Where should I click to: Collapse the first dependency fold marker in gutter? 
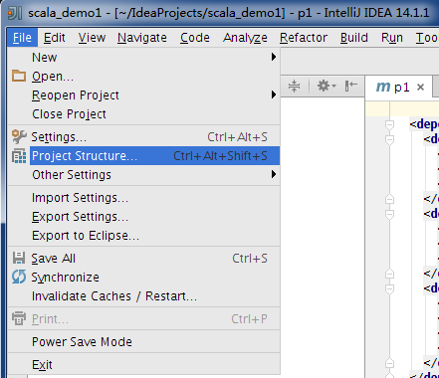click(x=389, y=124)
